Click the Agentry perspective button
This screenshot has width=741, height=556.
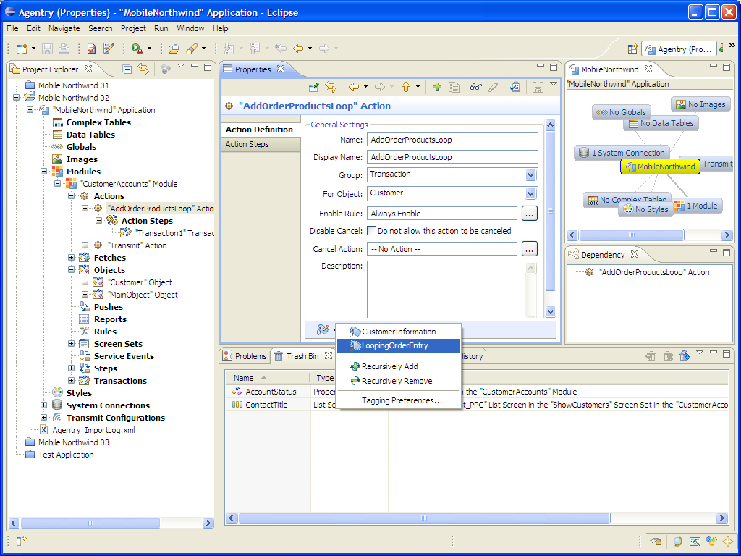click(679, 49)
